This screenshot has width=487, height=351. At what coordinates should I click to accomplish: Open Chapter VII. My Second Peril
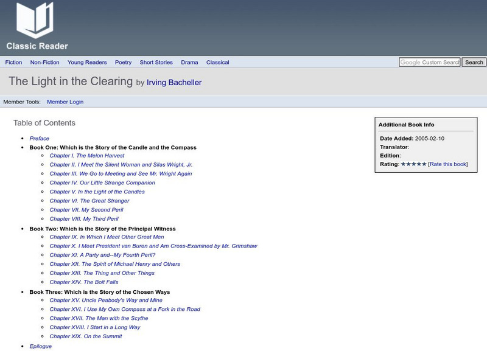point(86,209)
